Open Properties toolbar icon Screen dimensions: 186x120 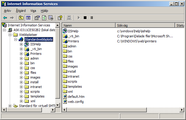(x=37, y=18)
